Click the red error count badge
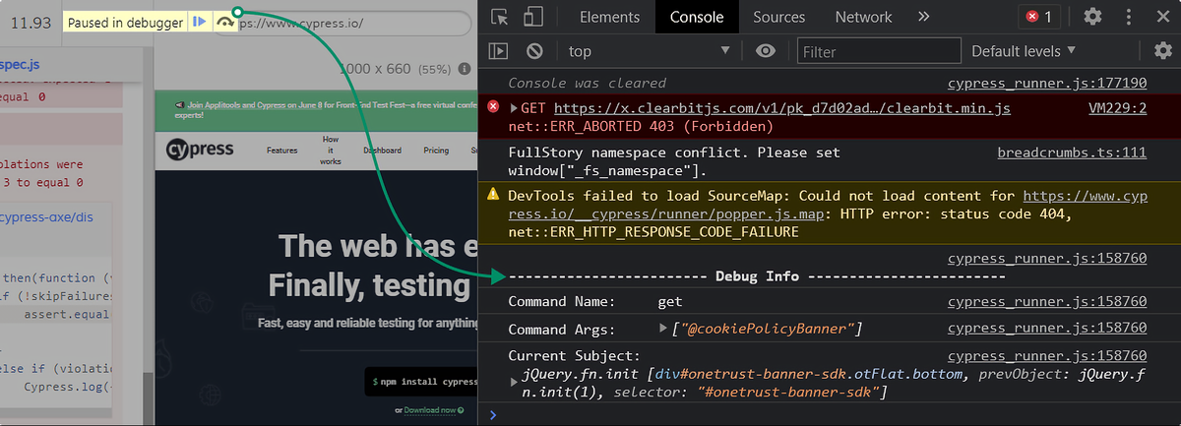Screen dimensions: 1181x426 pyautogui.click(x=1040, y=17)
